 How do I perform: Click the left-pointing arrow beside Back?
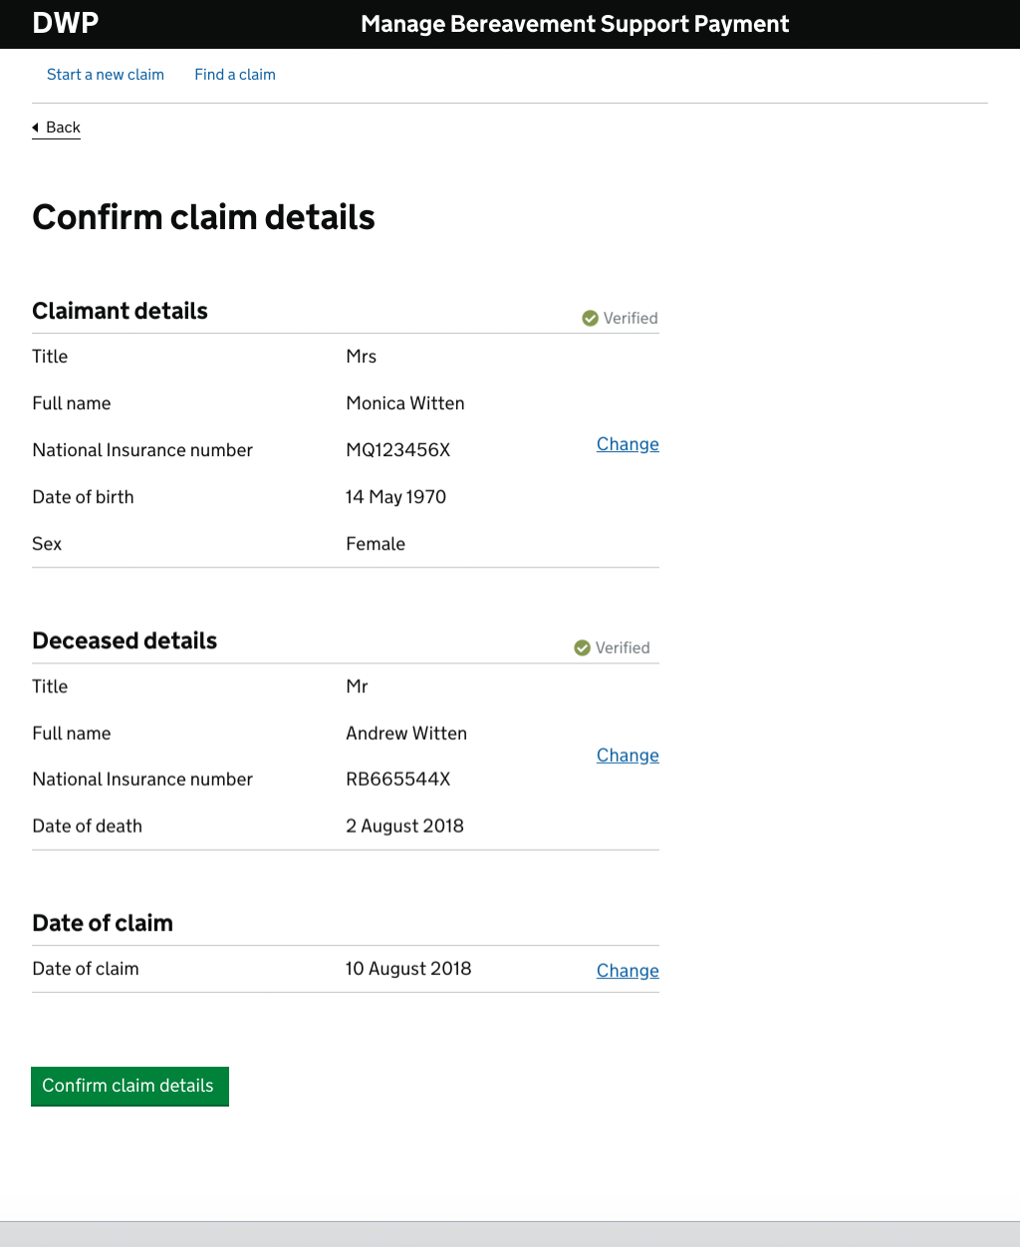(37, 127)
